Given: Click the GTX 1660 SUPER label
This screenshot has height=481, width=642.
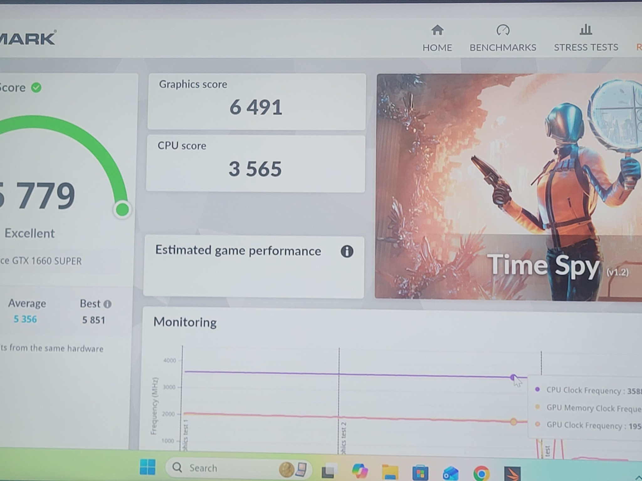Looking at the screenshot, I should (x=41, y=261).
